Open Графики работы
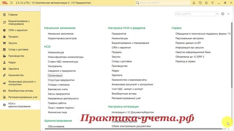Screen dimensions: 234x131 (57, 103)
